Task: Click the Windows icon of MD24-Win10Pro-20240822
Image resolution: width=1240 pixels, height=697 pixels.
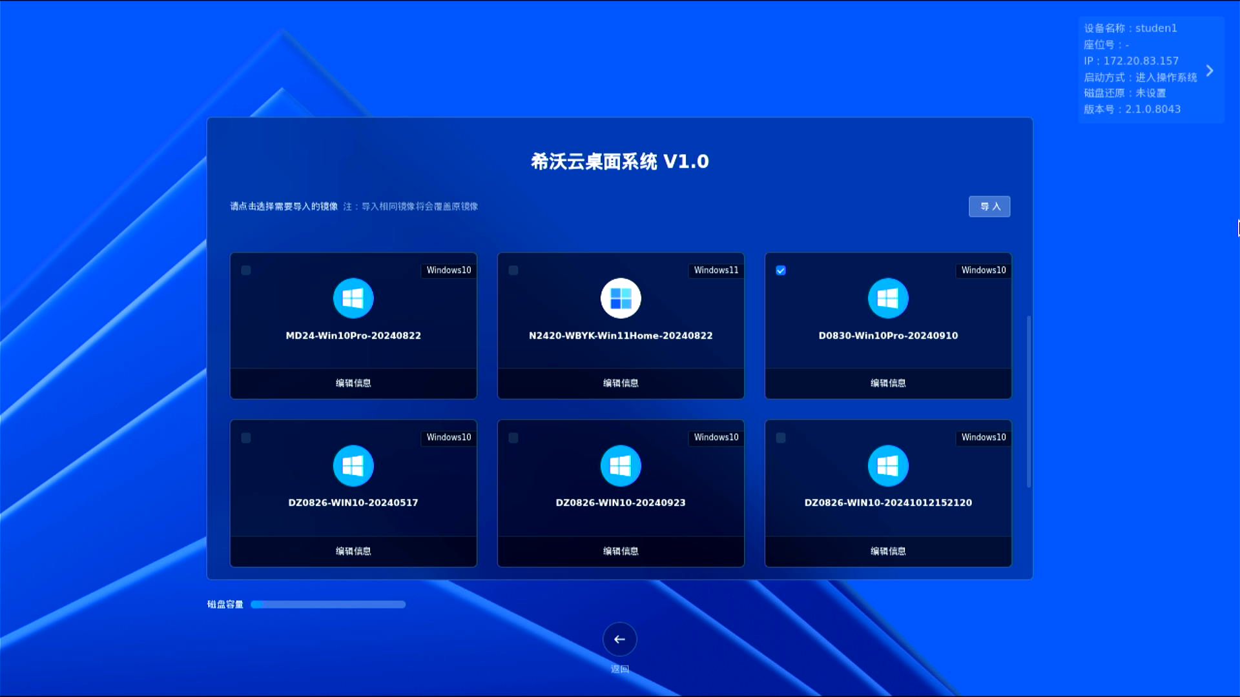Action: pos(353,298)
